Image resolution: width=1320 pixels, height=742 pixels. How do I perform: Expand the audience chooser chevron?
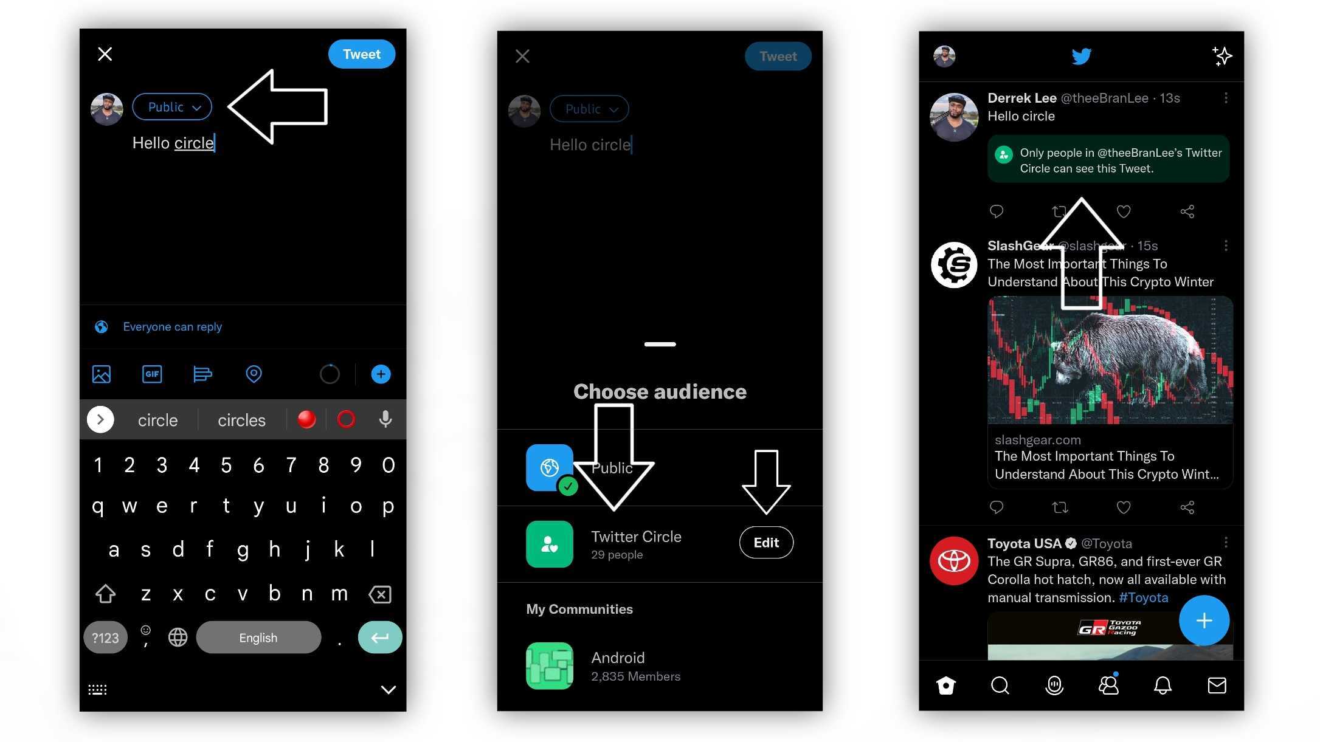(198, 107)
